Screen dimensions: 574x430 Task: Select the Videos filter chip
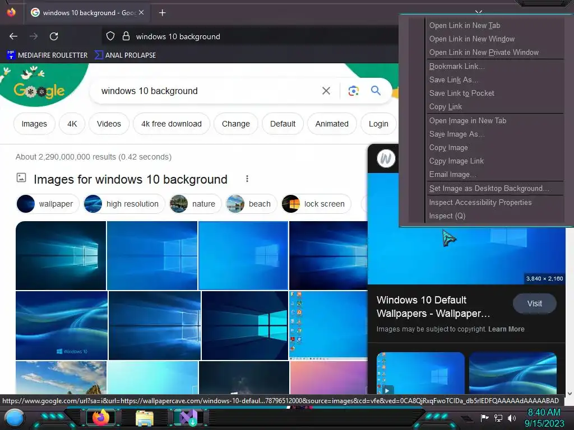[x=109, y=124]
